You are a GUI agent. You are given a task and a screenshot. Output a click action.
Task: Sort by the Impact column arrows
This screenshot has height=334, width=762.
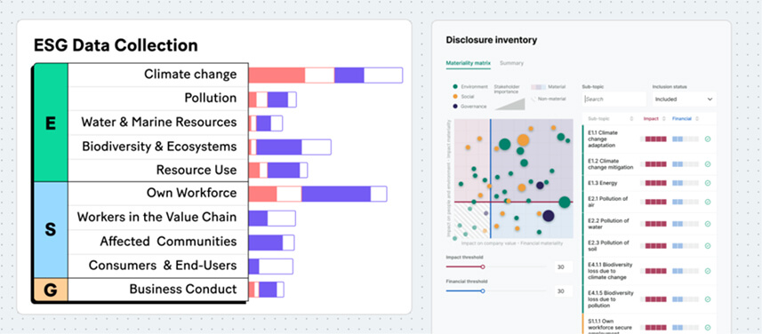point(665,118)
